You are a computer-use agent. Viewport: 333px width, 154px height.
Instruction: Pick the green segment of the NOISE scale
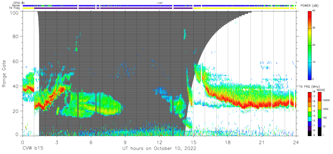pyautogui.click(x=319, y=114)
